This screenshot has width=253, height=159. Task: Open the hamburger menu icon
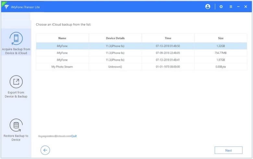[231, 6]
